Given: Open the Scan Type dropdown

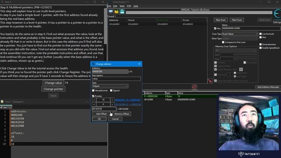Looking at the screenshot, I should [x=240, y=34].
